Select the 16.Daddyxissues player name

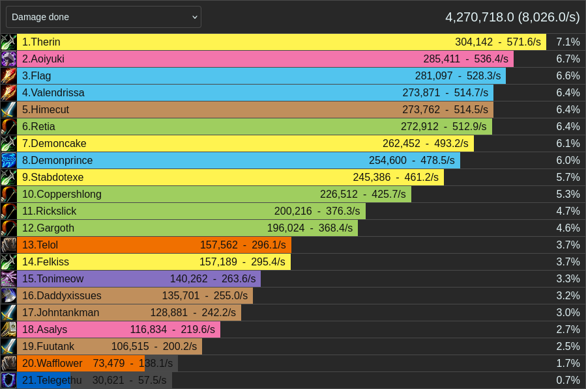pyautogui.click(x=62, y=296)
